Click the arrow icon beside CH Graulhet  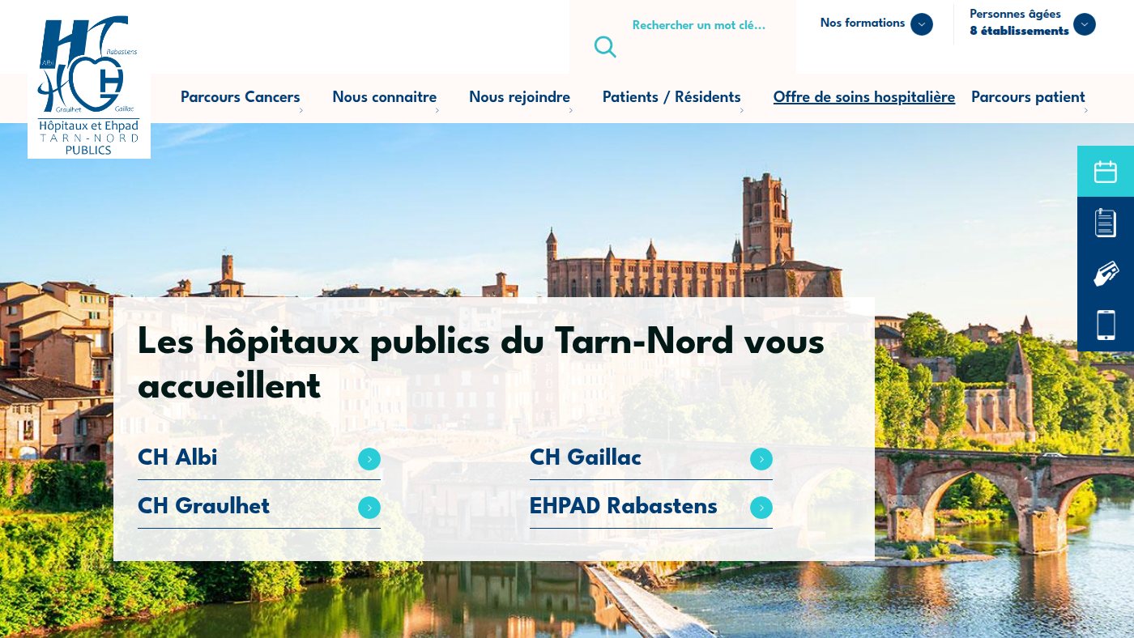point(369,508)
